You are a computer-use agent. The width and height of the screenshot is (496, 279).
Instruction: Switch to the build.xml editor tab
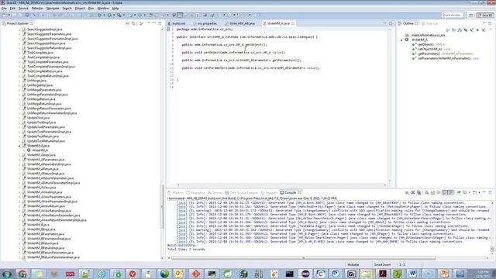point(179,23)
